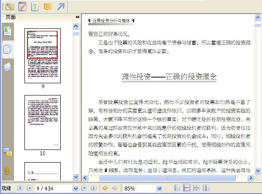Select the highlighter markup tool
The image size is (262, 194).
tap(10, 7)
